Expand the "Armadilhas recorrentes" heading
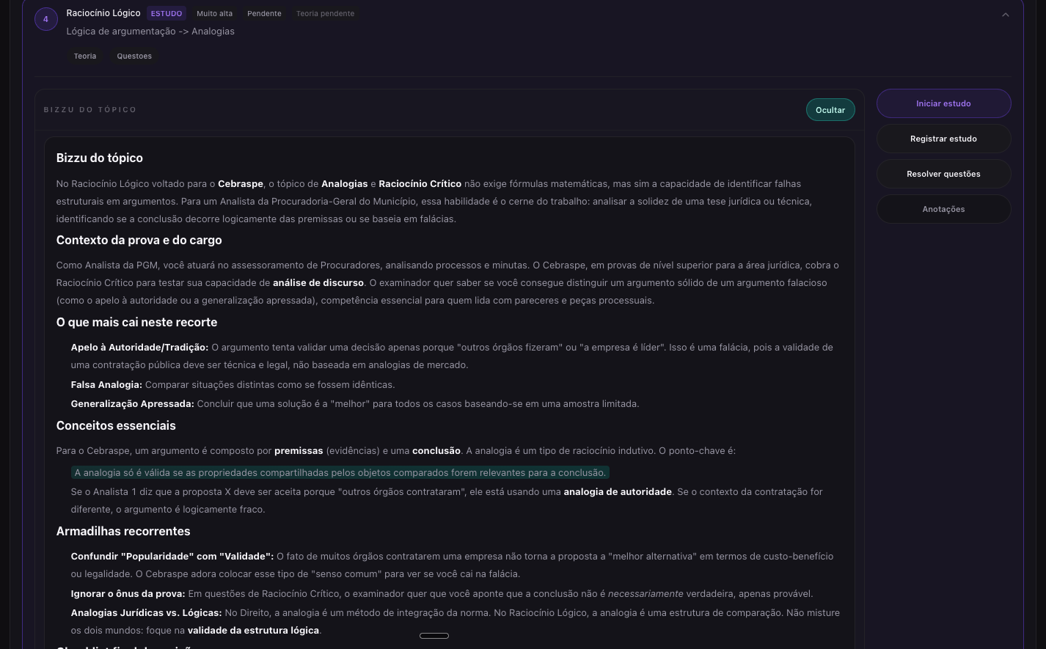 (x=123, y=531)
